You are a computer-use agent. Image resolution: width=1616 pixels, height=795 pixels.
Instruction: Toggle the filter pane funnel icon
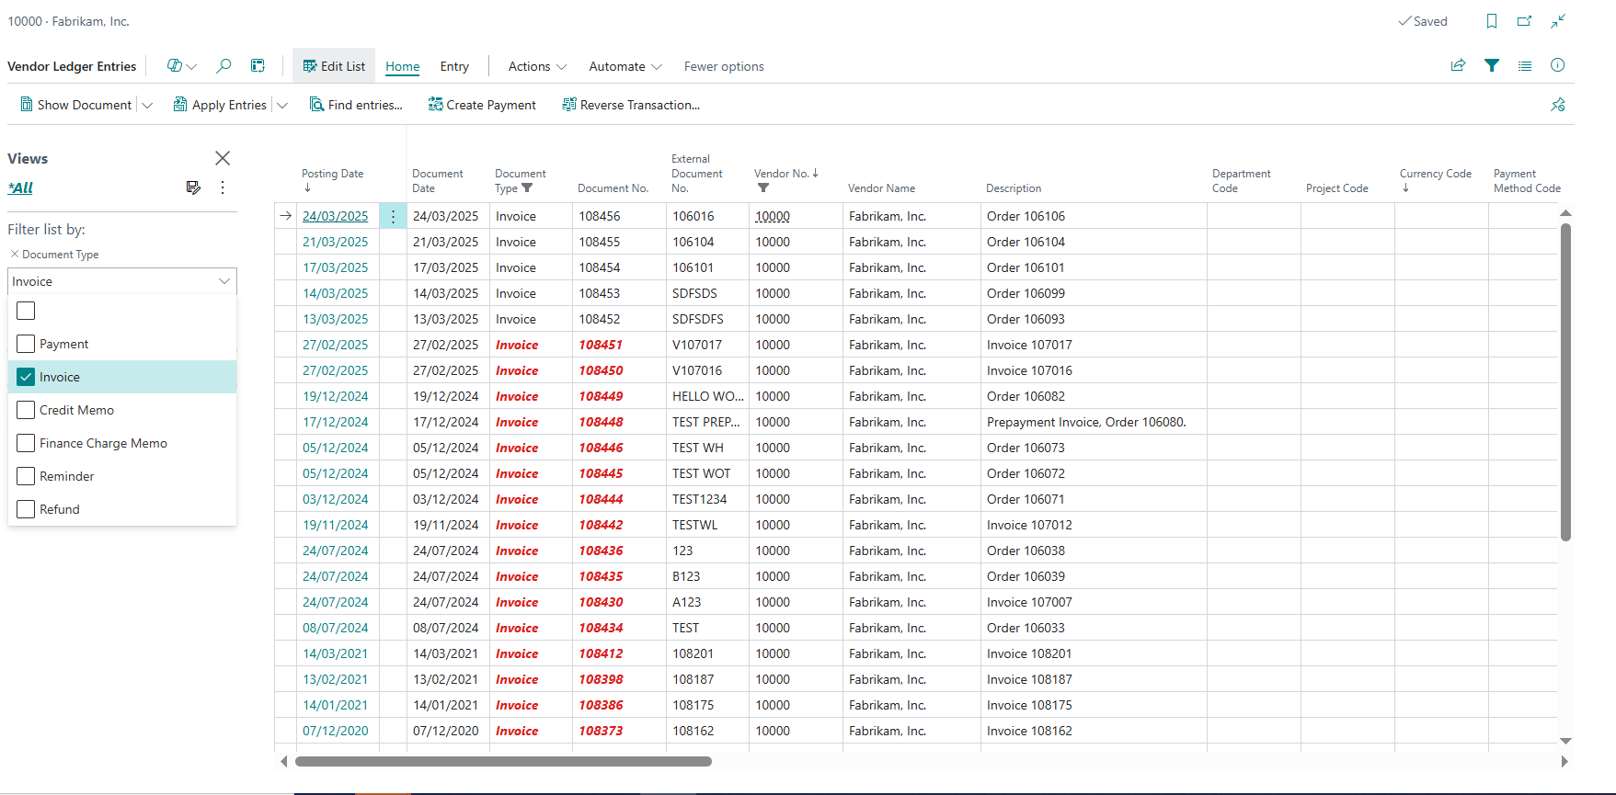(x=1492, y=65)
